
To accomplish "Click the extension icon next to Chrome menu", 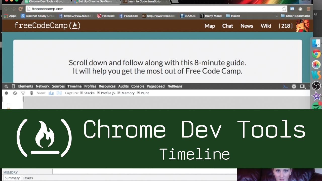I will (300, 9).
